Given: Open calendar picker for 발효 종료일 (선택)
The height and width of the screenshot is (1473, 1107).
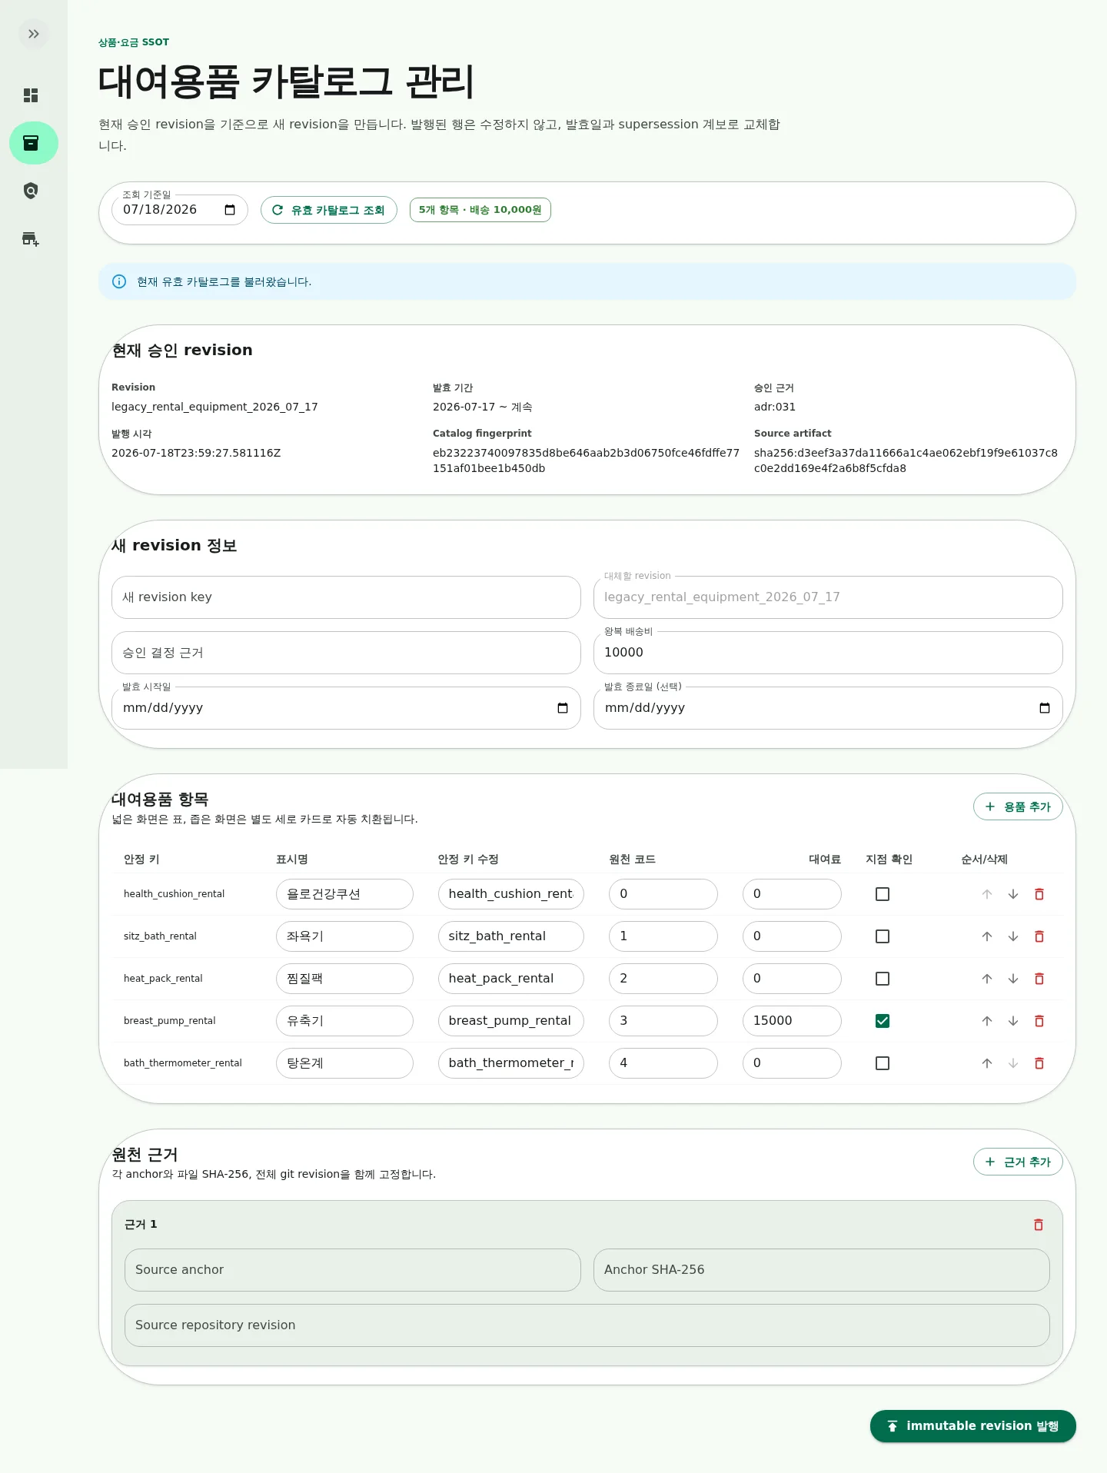Looking at the screenshot, I should click(x=1045, y=708).
